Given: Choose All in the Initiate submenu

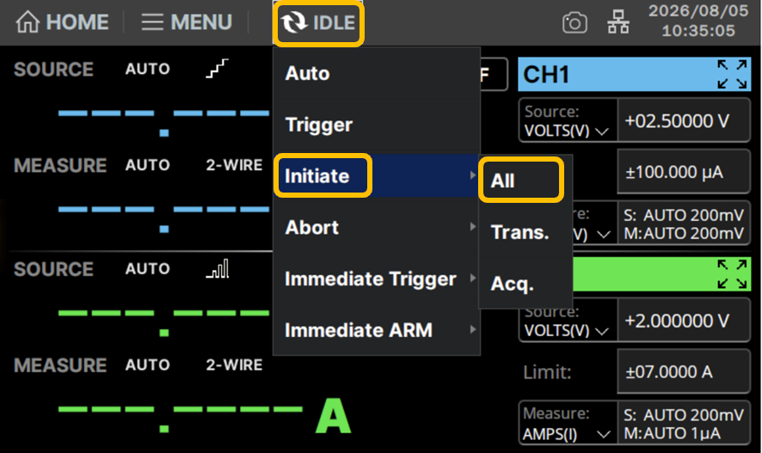Looking at the screenshot, I should pos(521,181).
